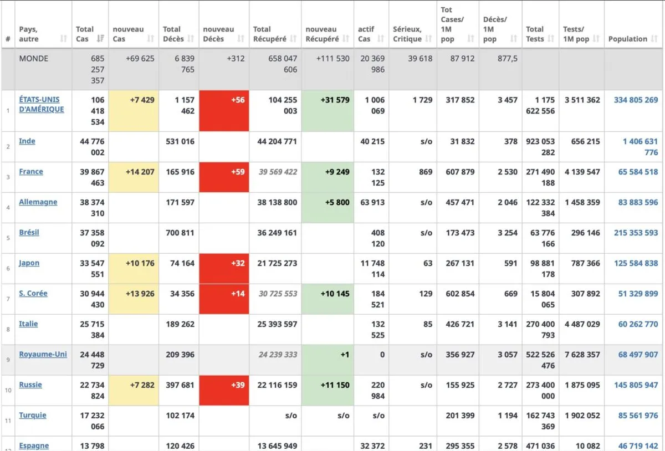Viewport: 665px width, 451px height.
Task: Open the France country link
Action: (x=31, y=172)
